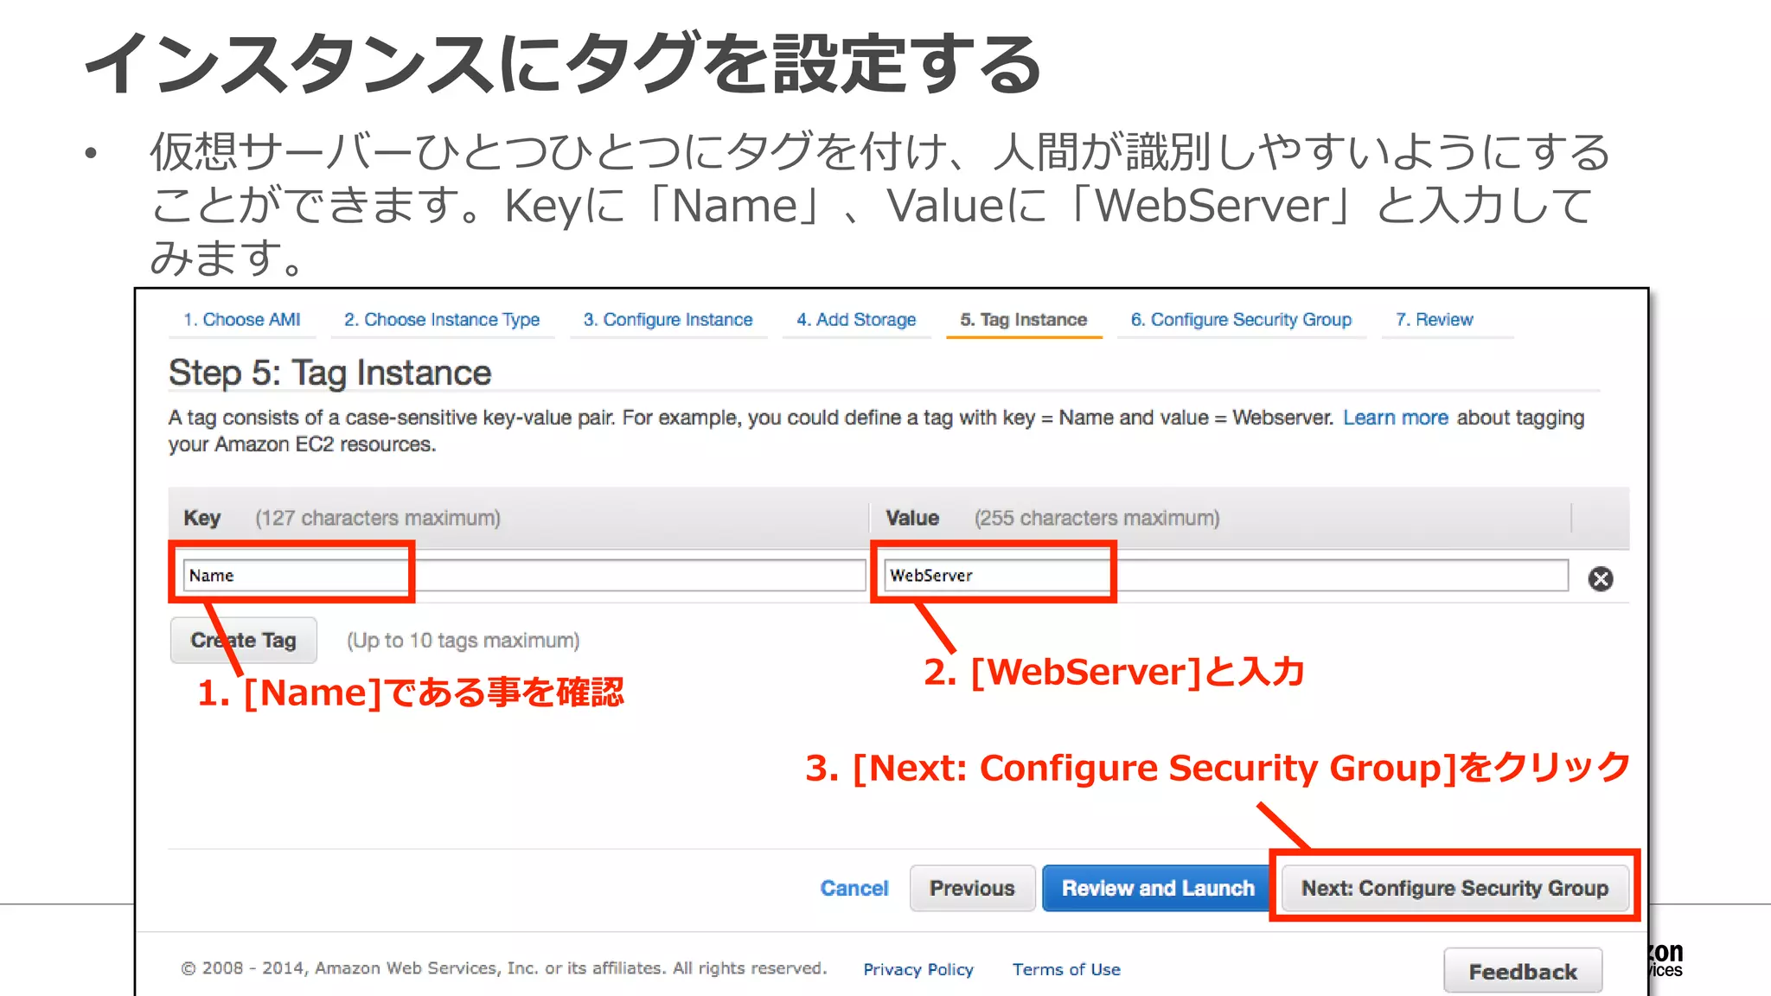This screenshot has height=996, width=1771.
Task: Remove the tag row with X icon
Action: click(1601, 578)
